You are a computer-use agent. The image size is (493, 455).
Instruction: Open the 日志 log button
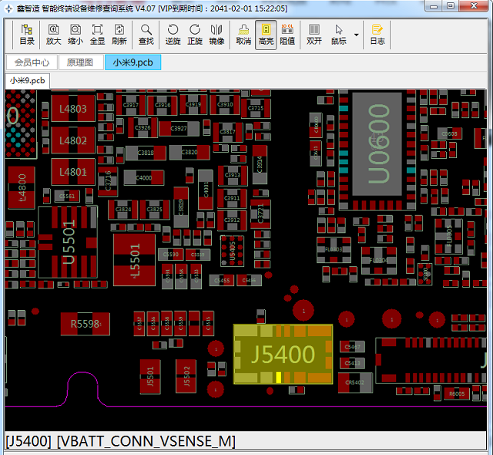(377, 35)
